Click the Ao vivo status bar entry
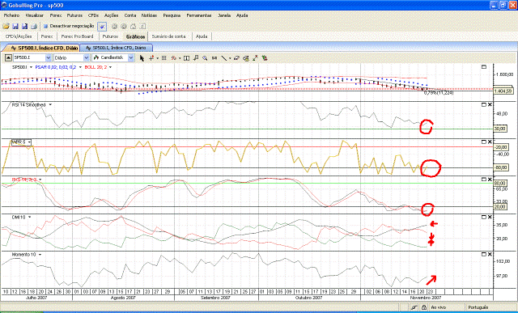Image resolution: width=518 pixels, height=313 pixels. [x=439, y=307]
